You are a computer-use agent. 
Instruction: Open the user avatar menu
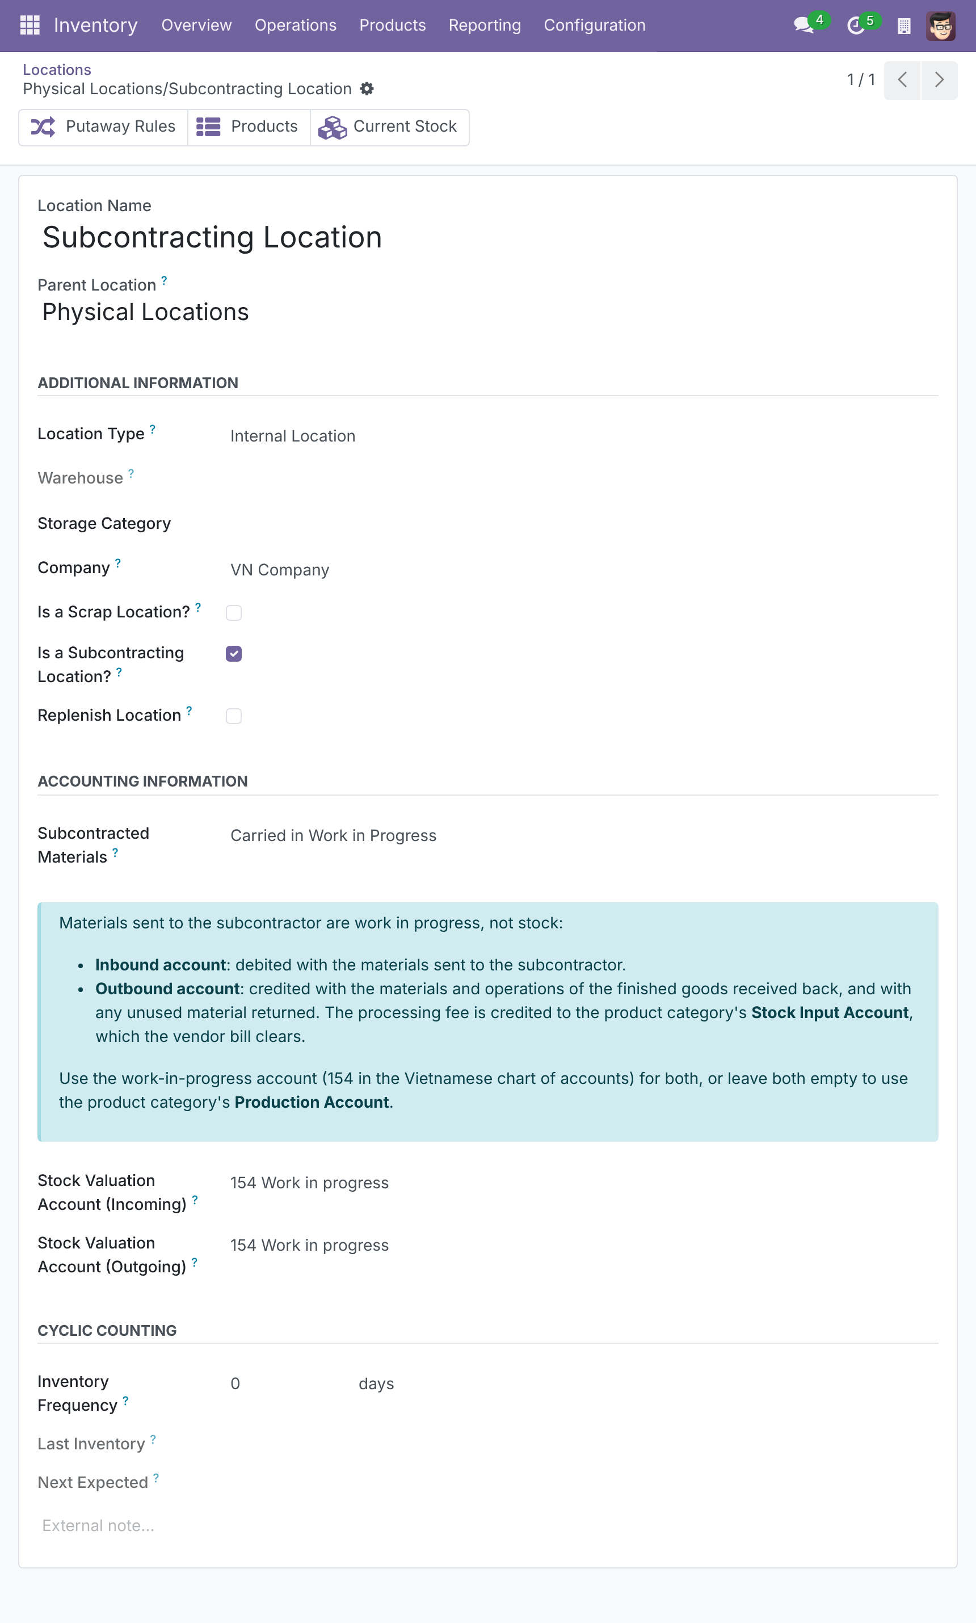(940, 26)
